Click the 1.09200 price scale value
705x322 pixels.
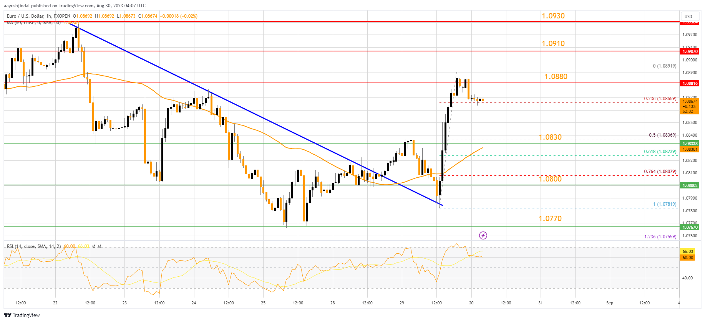tap(690, 35)
